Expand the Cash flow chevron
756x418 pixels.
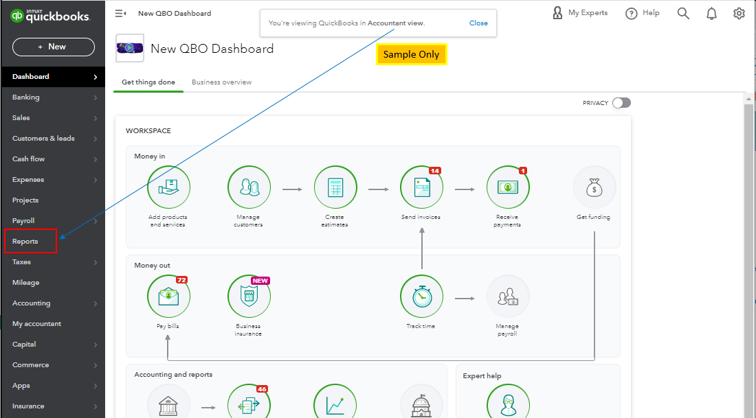96,160
